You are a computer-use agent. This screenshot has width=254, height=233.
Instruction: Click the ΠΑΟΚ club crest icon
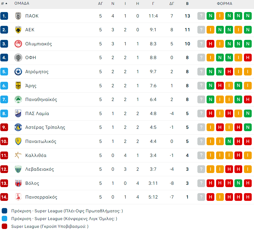(18, 16)
